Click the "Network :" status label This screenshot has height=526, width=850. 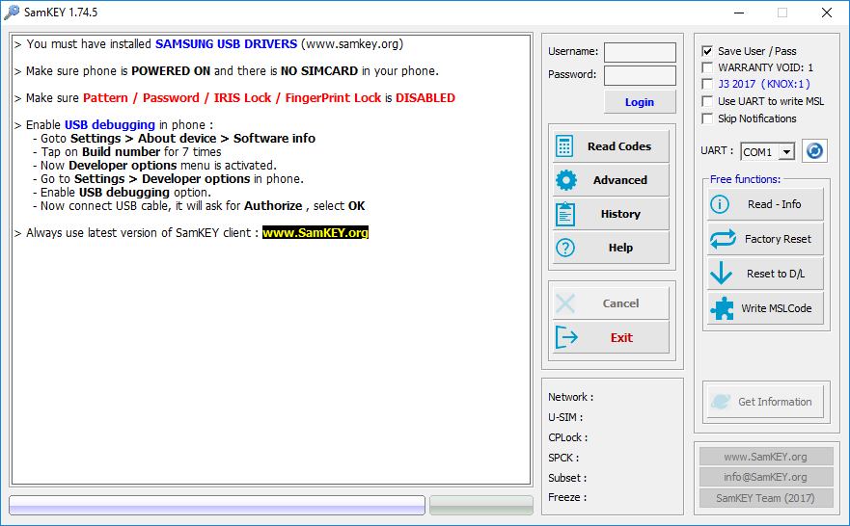coord(571,397)
